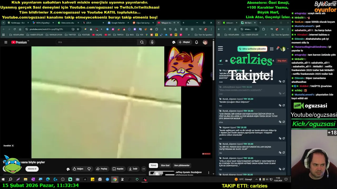
Task: Open the left browser tab search dropdown
Action: tap(3, 23)
